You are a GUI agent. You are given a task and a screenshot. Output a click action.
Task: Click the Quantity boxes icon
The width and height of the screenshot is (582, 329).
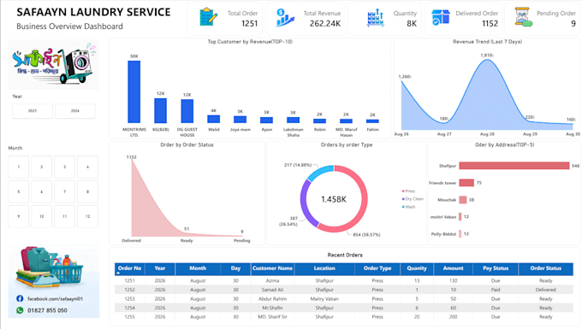(x=375, y=17)
